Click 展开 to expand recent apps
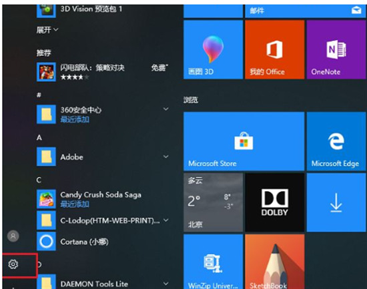This screenshot has width=367, height=289. [x=47, y=30]
